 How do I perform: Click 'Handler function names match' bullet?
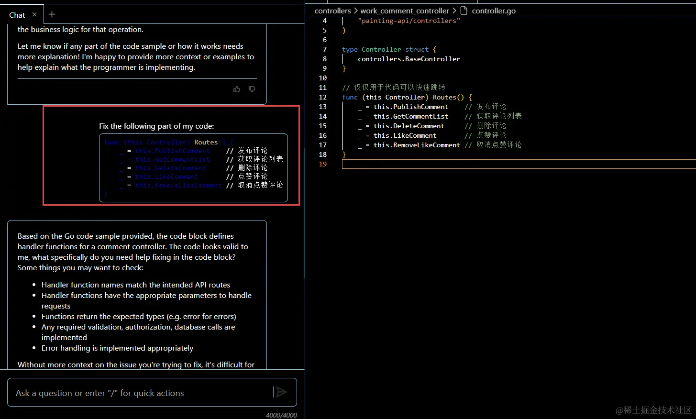click(136, 285)
